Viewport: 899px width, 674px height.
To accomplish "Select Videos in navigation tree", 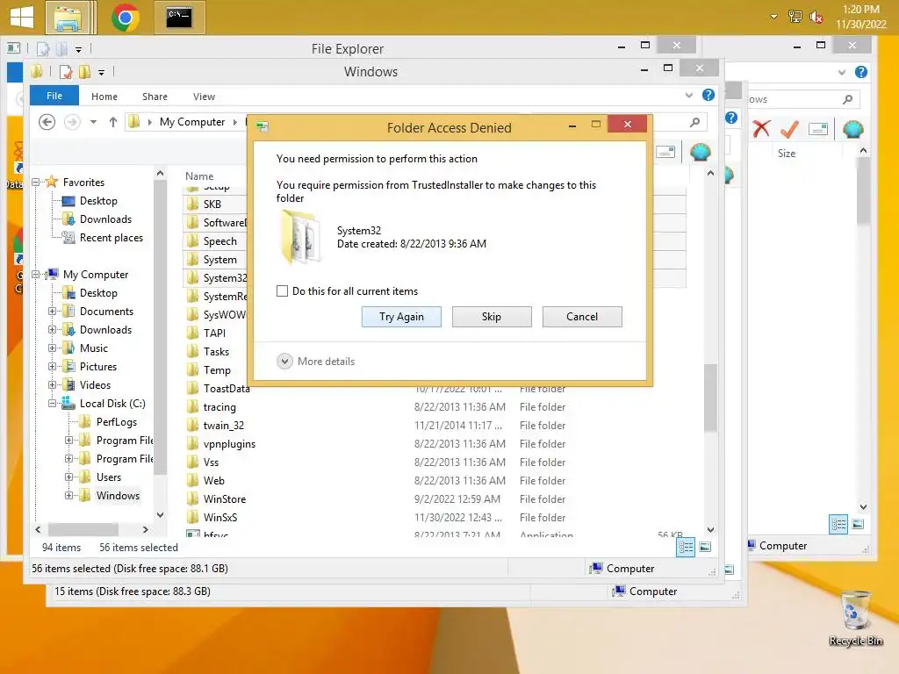I will (x=95, y=384).
